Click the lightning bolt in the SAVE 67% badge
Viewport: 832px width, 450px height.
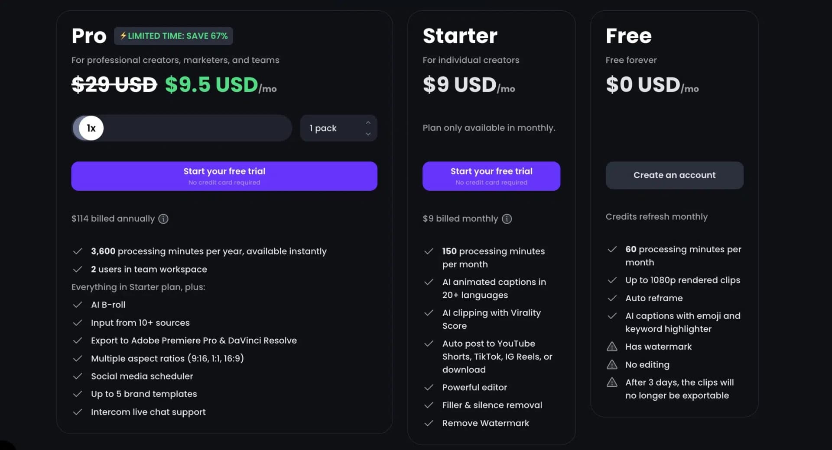pyautogui.click(x=123, y=36)
